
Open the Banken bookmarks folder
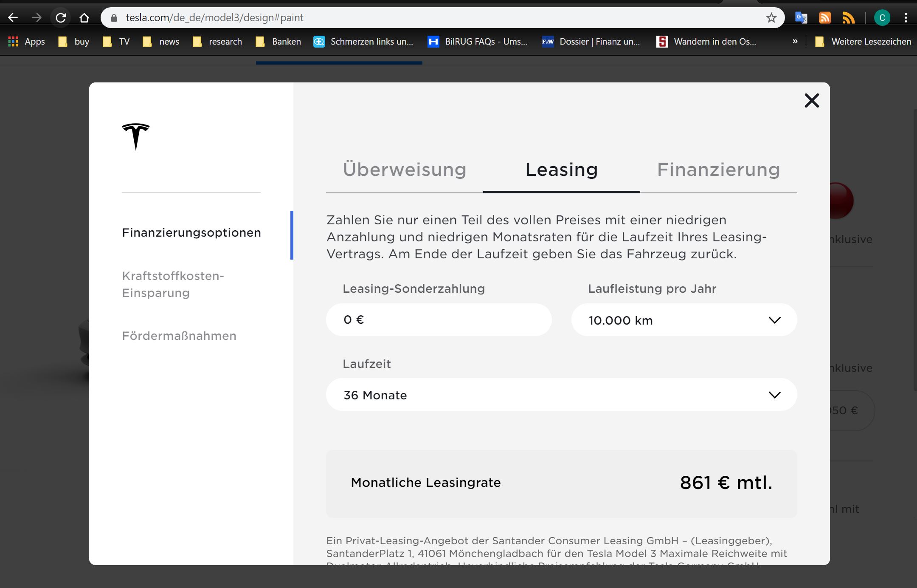click(x=278, y=42)
